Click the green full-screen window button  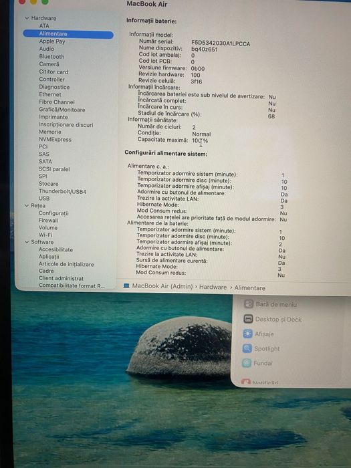pyautogui.click(x=45, y=2)
